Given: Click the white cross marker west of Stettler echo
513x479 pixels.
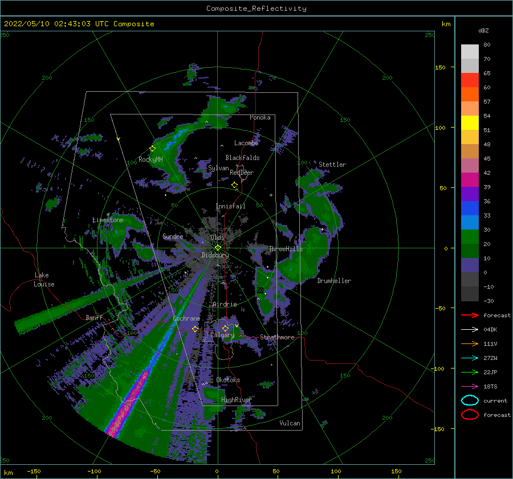Looking at the screenshot, I should tap(322, 229).
